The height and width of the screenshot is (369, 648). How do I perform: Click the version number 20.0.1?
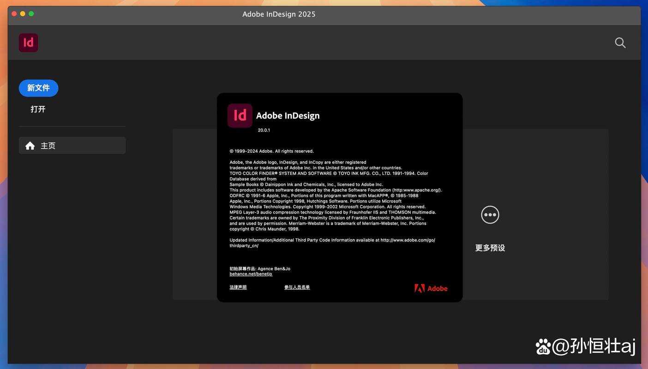(264, 130)
